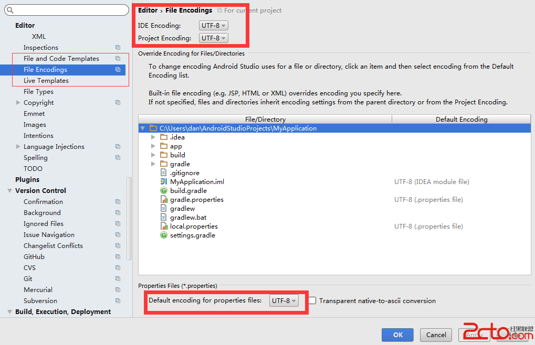Open default encoding for properties files dropdown
This screenshot has height=345, width=535.
pos(284,301)
